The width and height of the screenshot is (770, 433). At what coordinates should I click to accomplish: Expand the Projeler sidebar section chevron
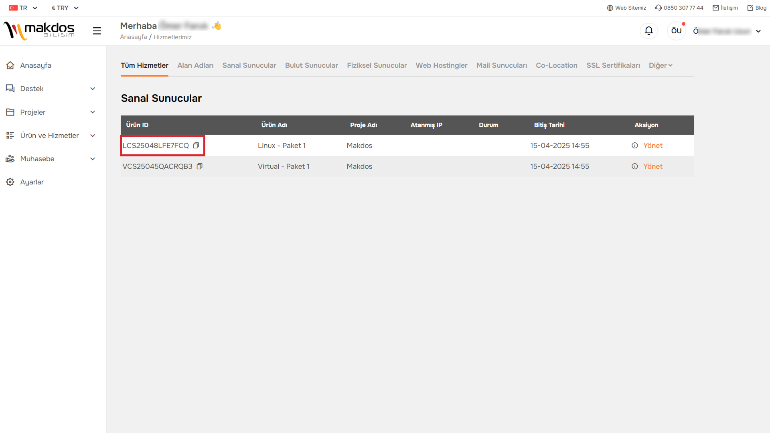click(93, 112)
